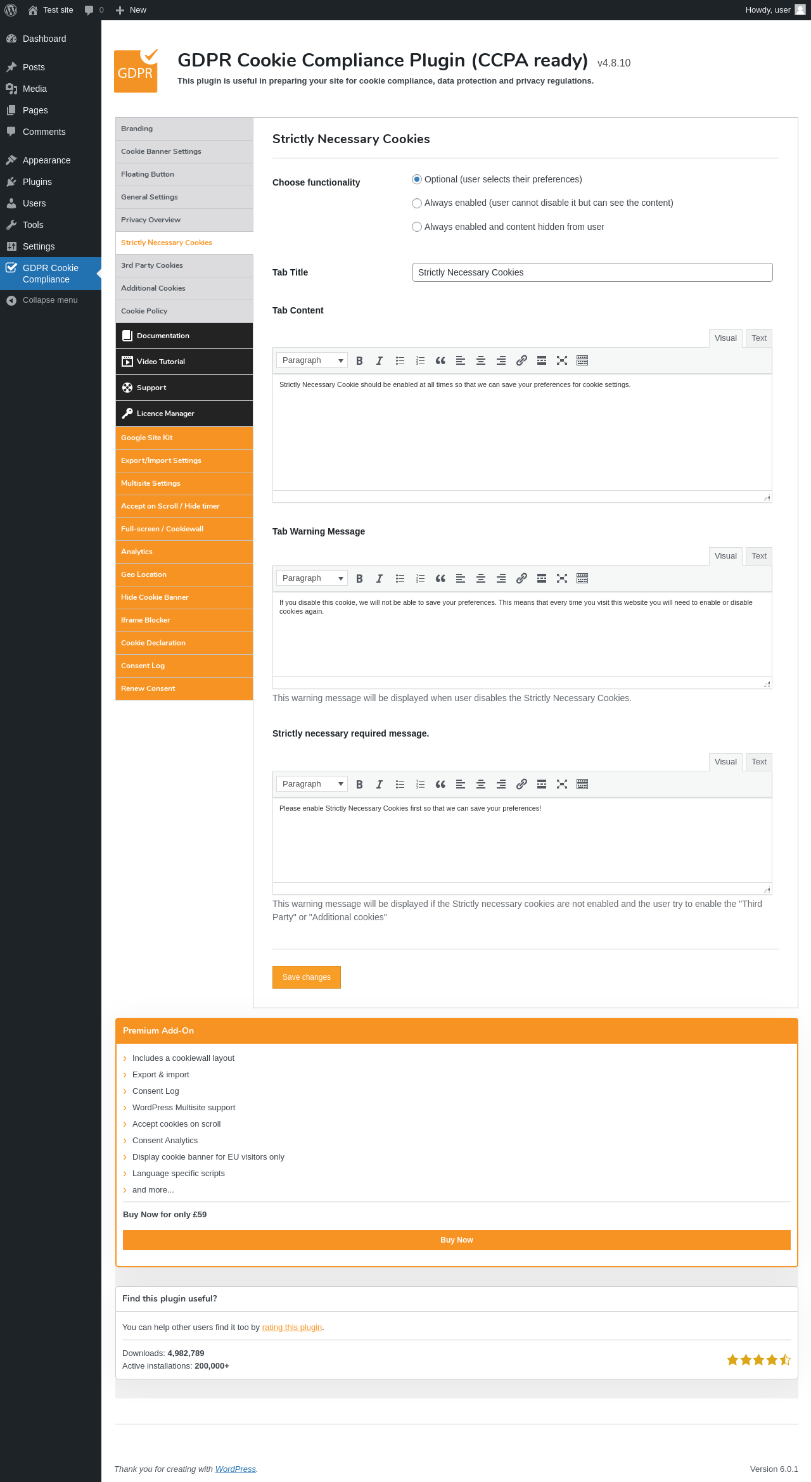Click the Buy Now button

click(x=457, y=1240)
